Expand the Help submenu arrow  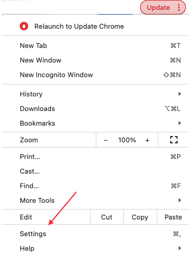tap(180, 248)
